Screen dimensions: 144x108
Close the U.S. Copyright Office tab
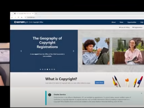tap(33, 14)
